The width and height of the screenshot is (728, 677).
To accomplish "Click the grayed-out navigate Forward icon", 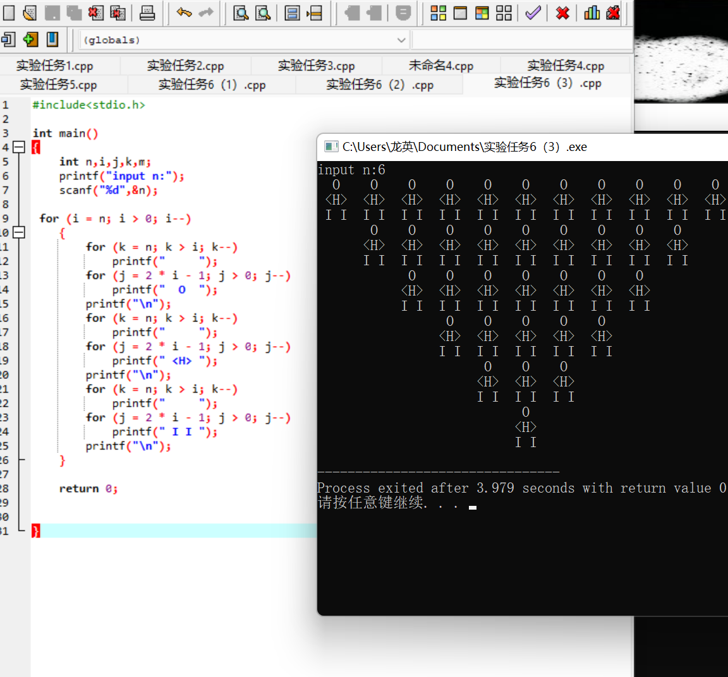I will coord(373,13).
